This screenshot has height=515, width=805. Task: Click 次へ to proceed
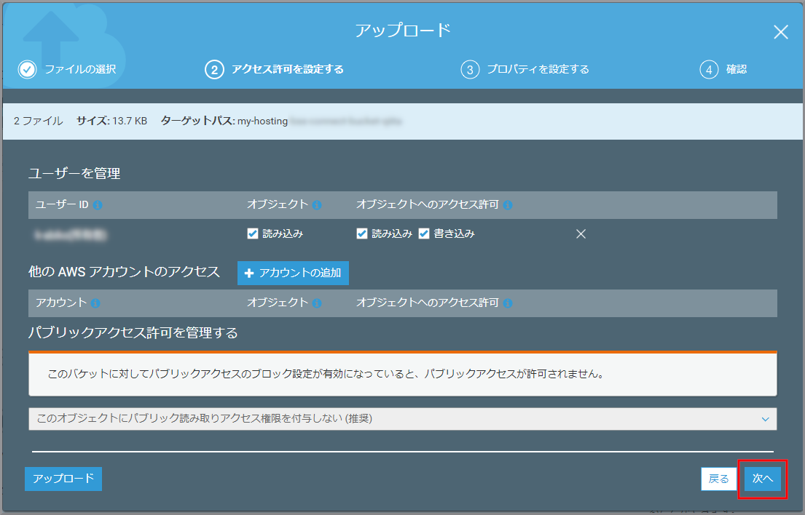763,479
